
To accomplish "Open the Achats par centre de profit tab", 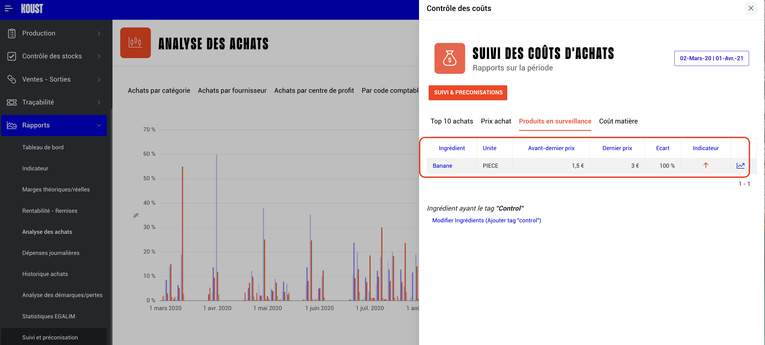I will coord(314,91).
